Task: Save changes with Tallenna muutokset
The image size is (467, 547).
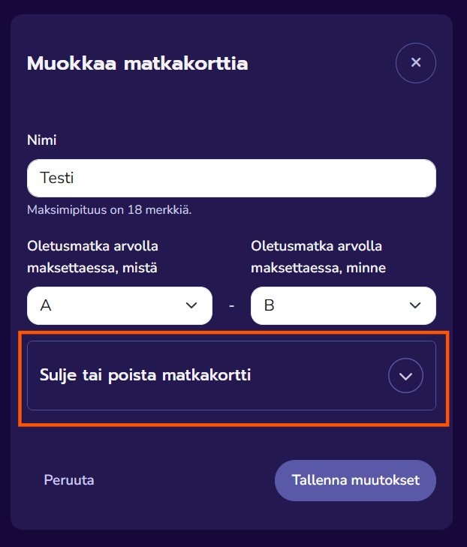Action: (x=355, y=480)
